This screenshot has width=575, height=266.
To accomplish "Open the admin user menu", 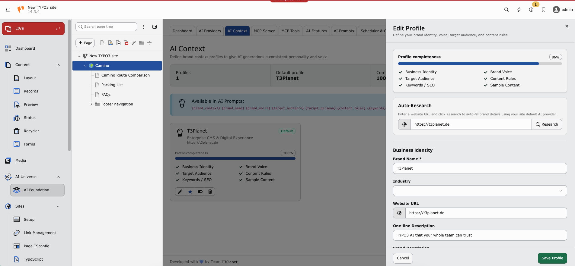I will pos(563,10).
